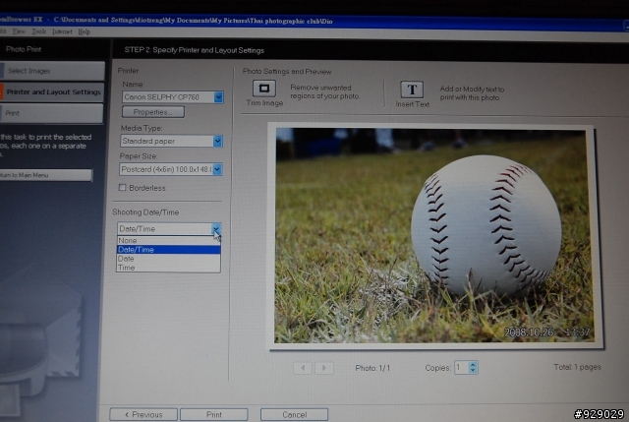Click 'STEP 2: Specify Printer and Layout Settings' heading

click(195, 50)
